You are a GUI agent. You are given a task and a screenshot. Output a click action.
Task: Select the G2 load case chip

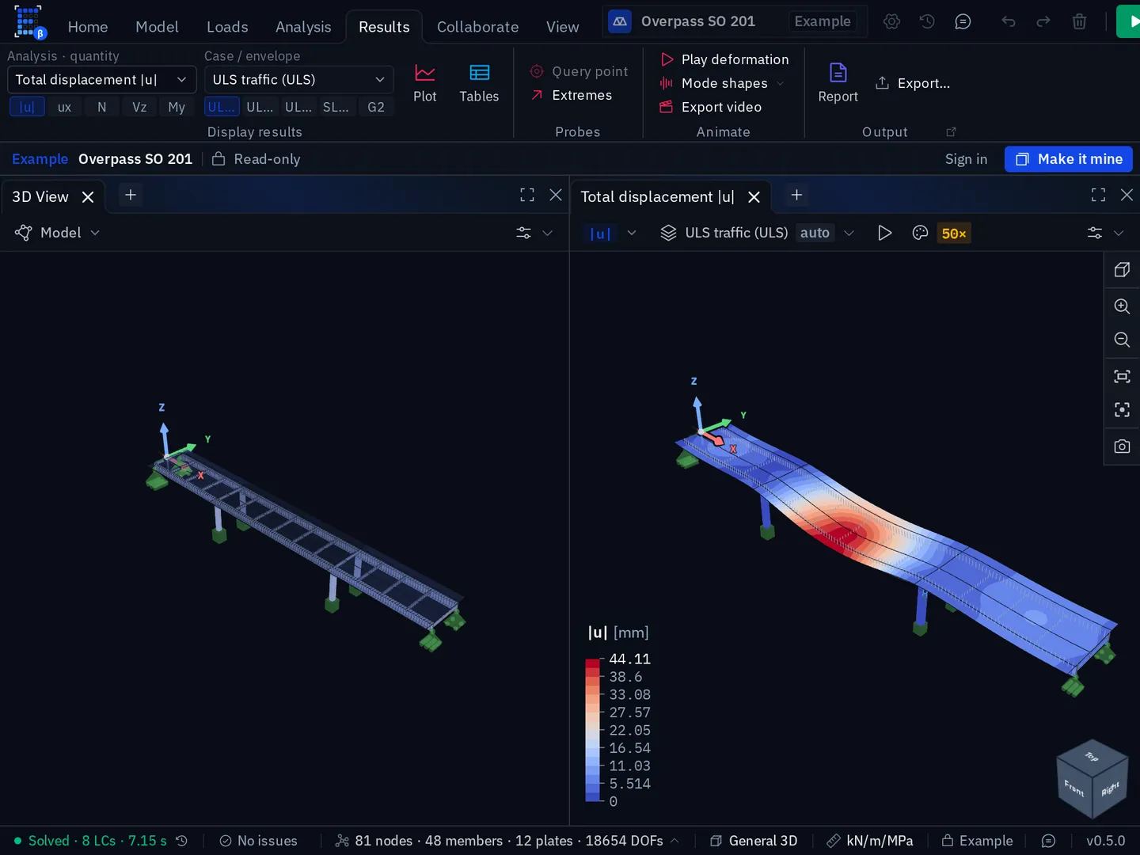pos(376,107)
